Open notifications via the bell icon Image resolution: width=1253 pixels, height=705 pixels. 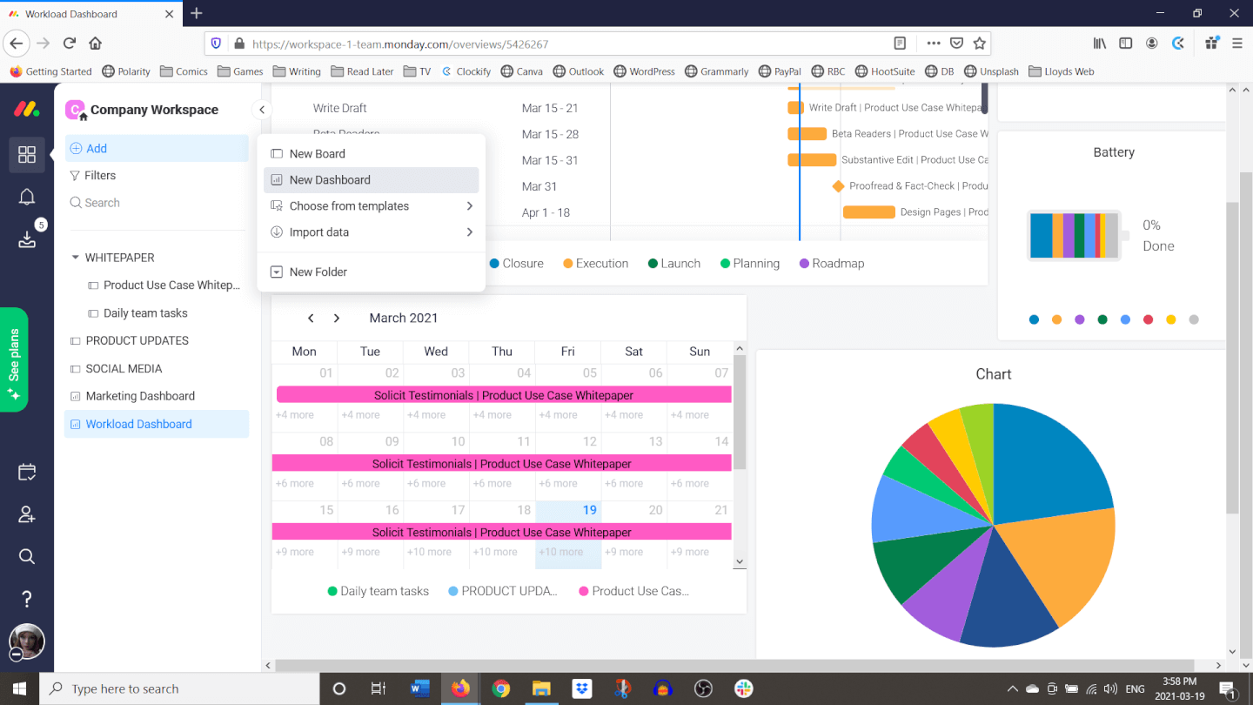coord(27,196)
